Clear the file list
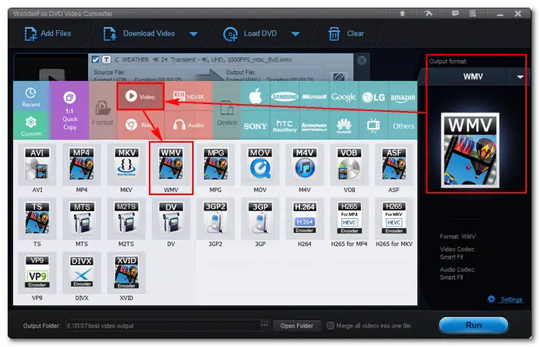Screen dimensions: 540x347 346,34
